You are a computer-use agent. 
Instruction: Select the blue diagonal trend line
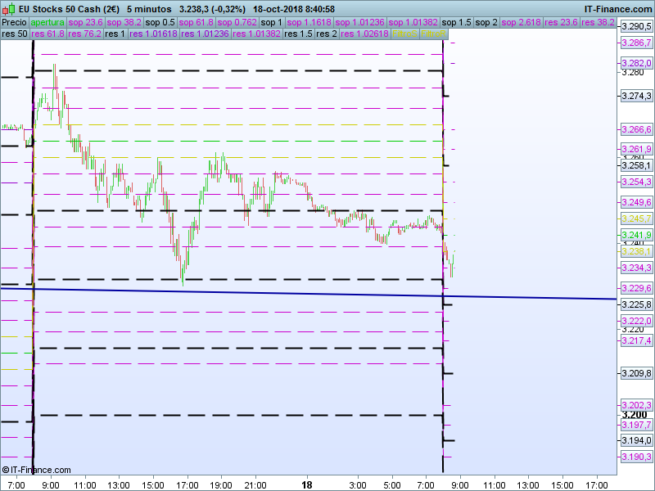tap(246, 292)
